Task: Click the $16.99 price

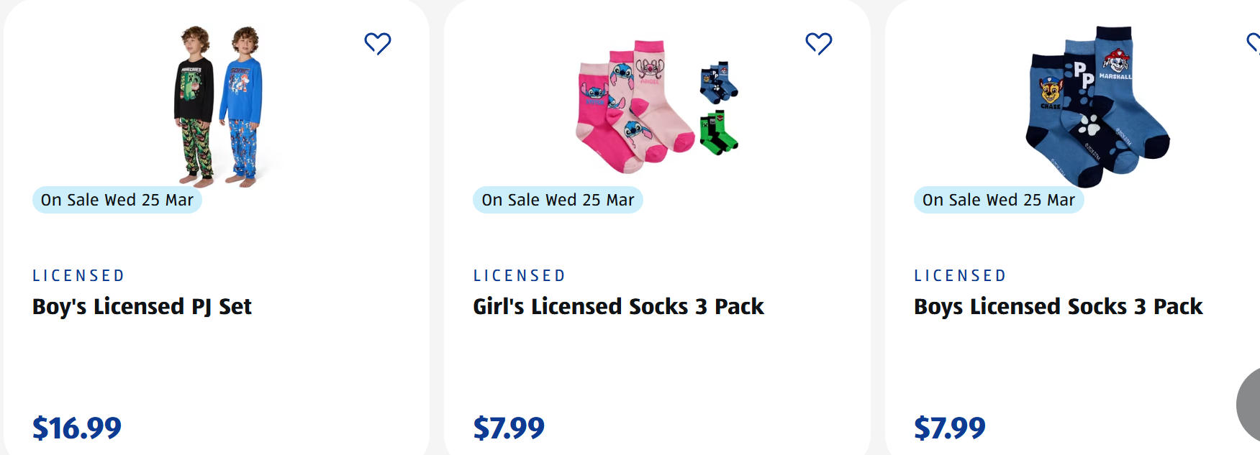Action: (77, 428)
